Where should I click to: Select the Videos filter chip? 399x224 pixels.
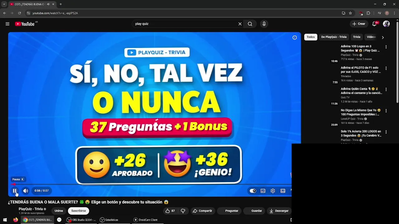371,37
